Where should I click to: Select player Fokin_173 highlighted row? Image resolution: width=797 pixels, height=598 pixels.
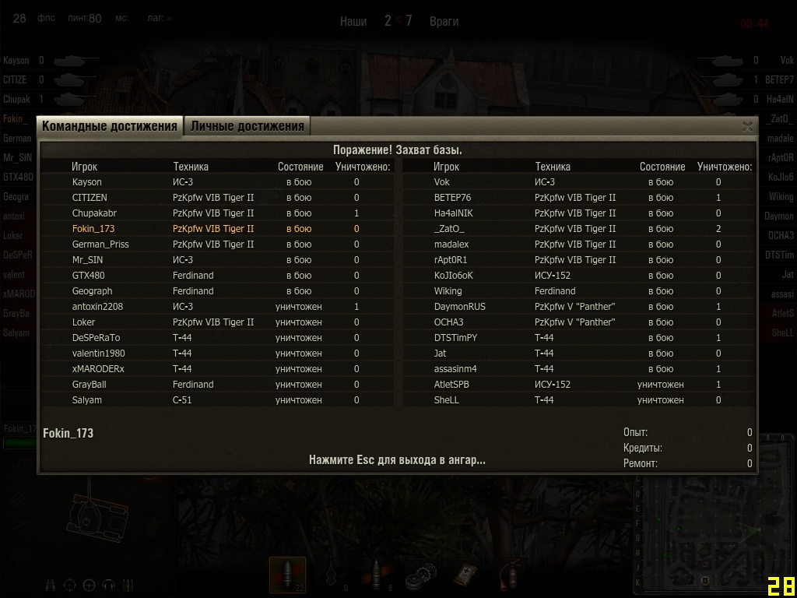coord(218,229)
